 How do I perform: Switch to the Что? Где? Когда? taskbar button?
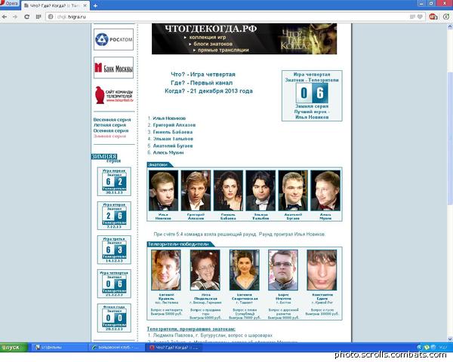pos(174,347)
